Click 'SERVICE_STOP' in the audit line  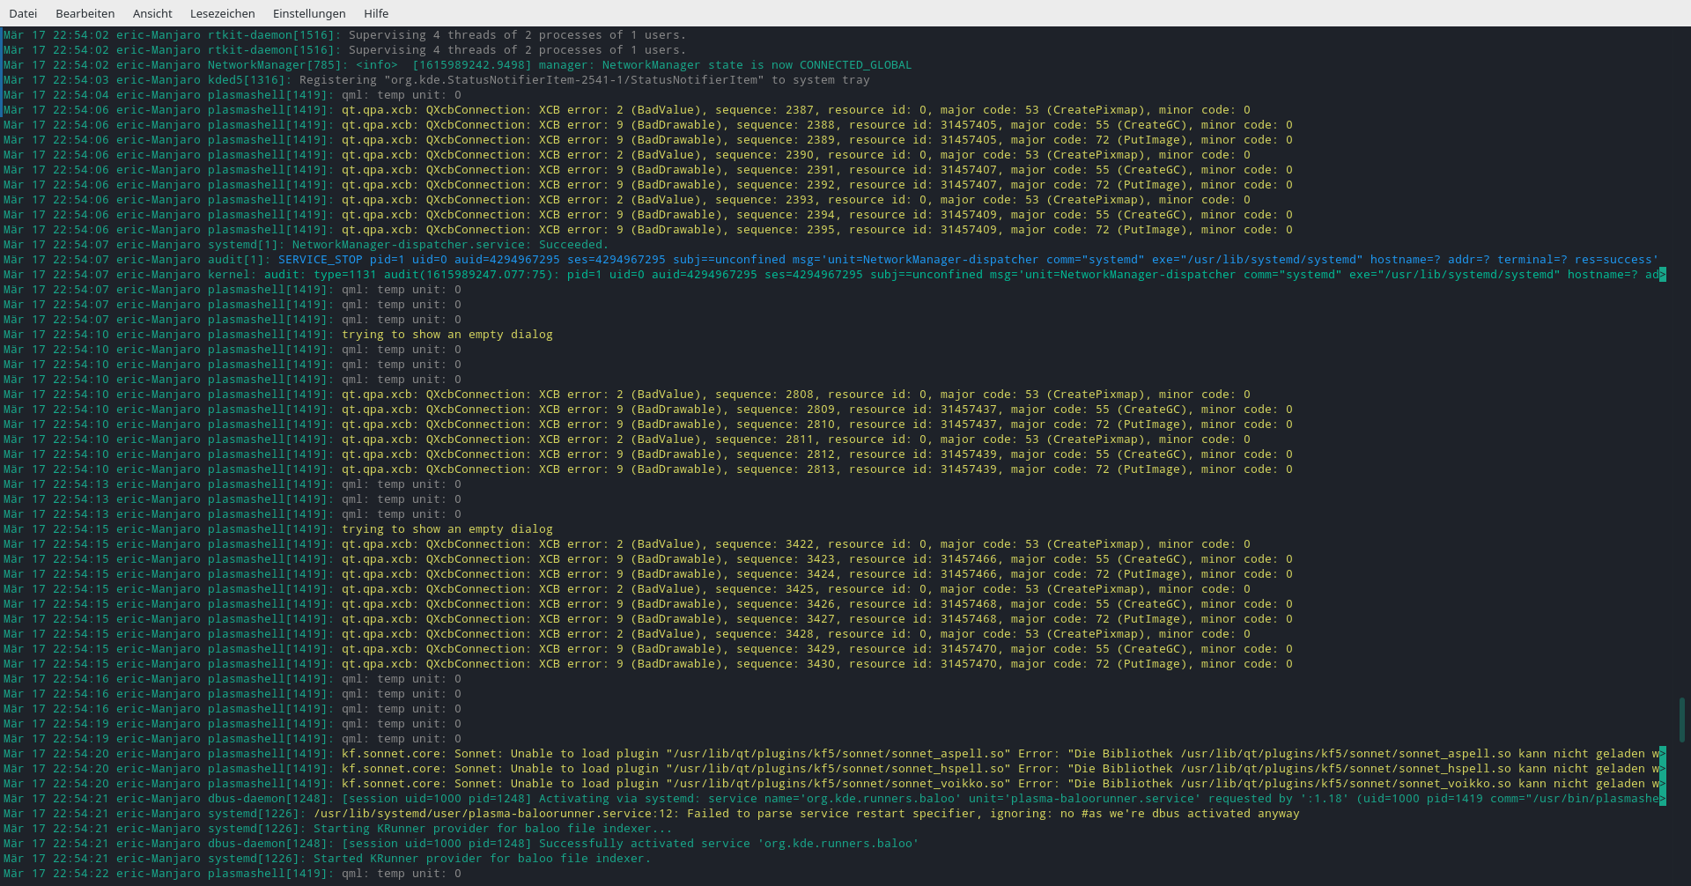pyautogui.click(x=321, y=260)
